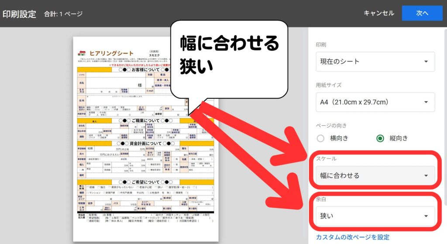Click the 印刷設定 header title
The image size is (447, 244).
click(19, 13)
